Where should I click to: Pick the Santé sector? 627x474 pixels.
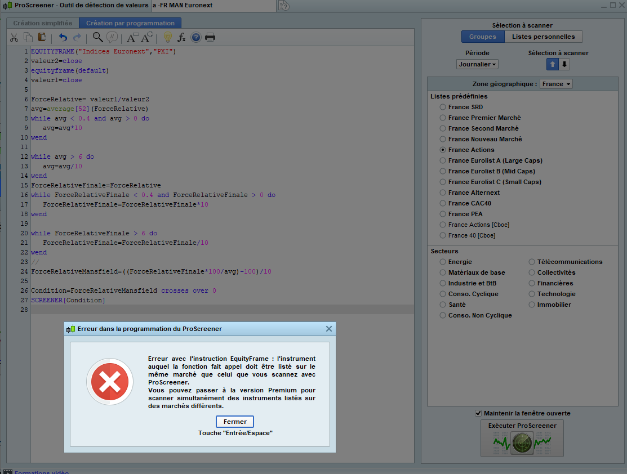443,305
